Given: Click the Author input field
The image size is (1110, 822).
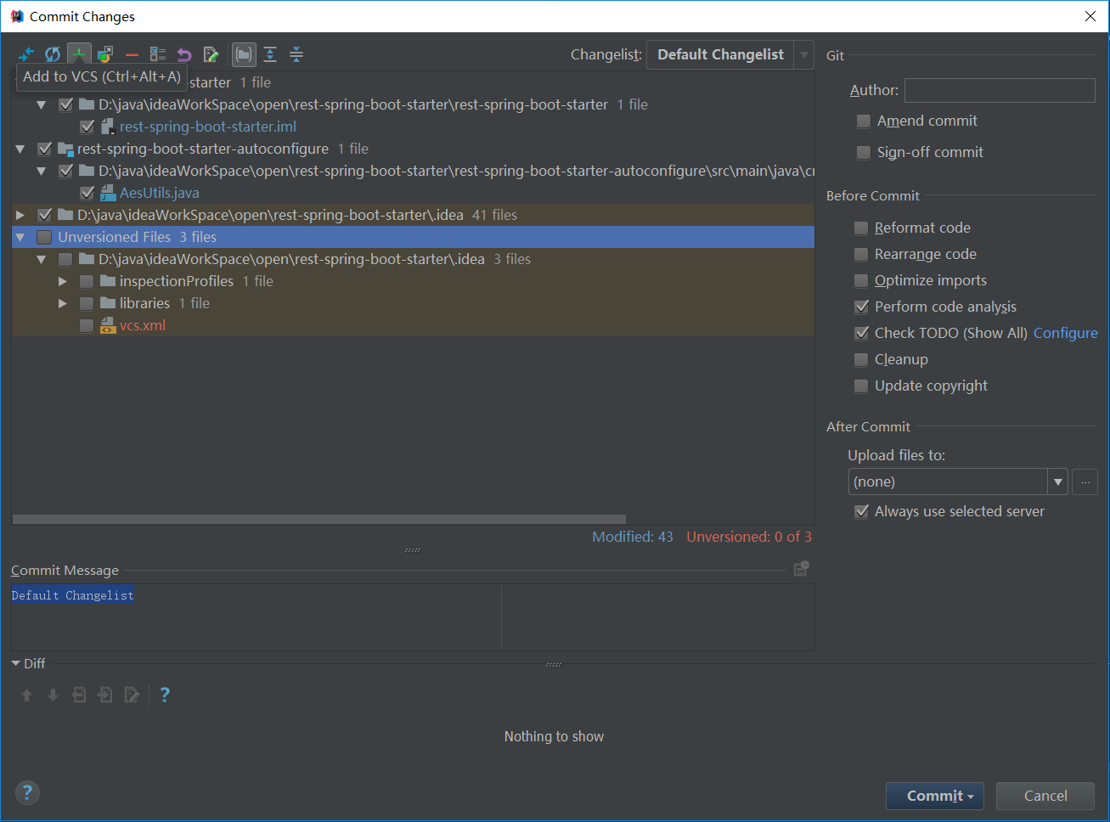Looking at the screenshot, I should (1000, 90).
